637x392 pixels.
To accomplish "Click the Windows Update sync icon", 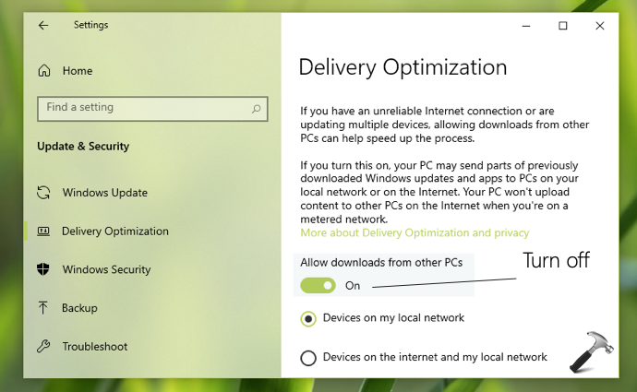I will 43,193.
